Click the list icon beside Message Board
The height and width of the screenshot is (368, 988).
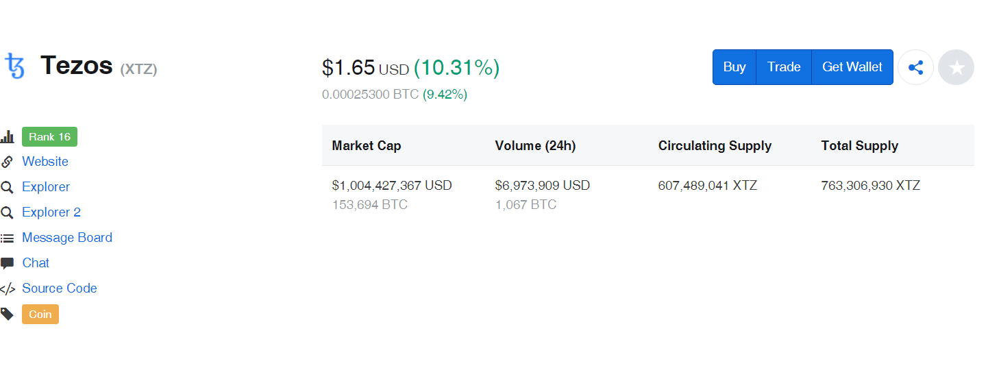[x=7, y=238]
